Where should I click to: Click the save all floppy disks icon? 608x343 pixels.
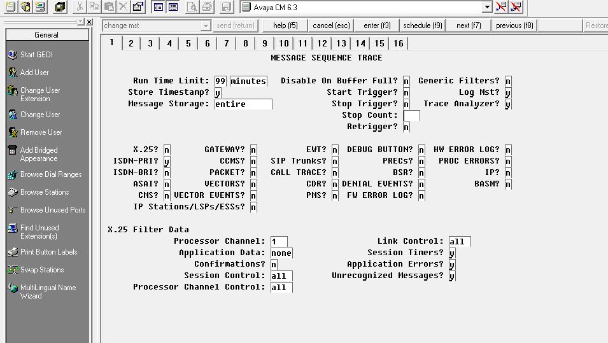[60, 6]
